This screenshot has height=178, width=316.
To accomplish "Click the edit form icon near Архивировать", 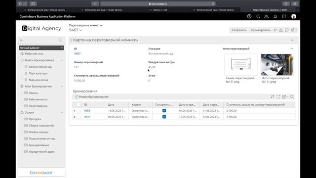I will [293, 30].
